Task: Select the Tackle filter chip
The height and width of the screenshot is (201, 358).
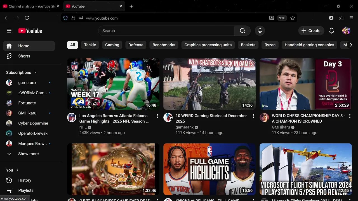Action: pyautogui.click(x=90, y=45)
